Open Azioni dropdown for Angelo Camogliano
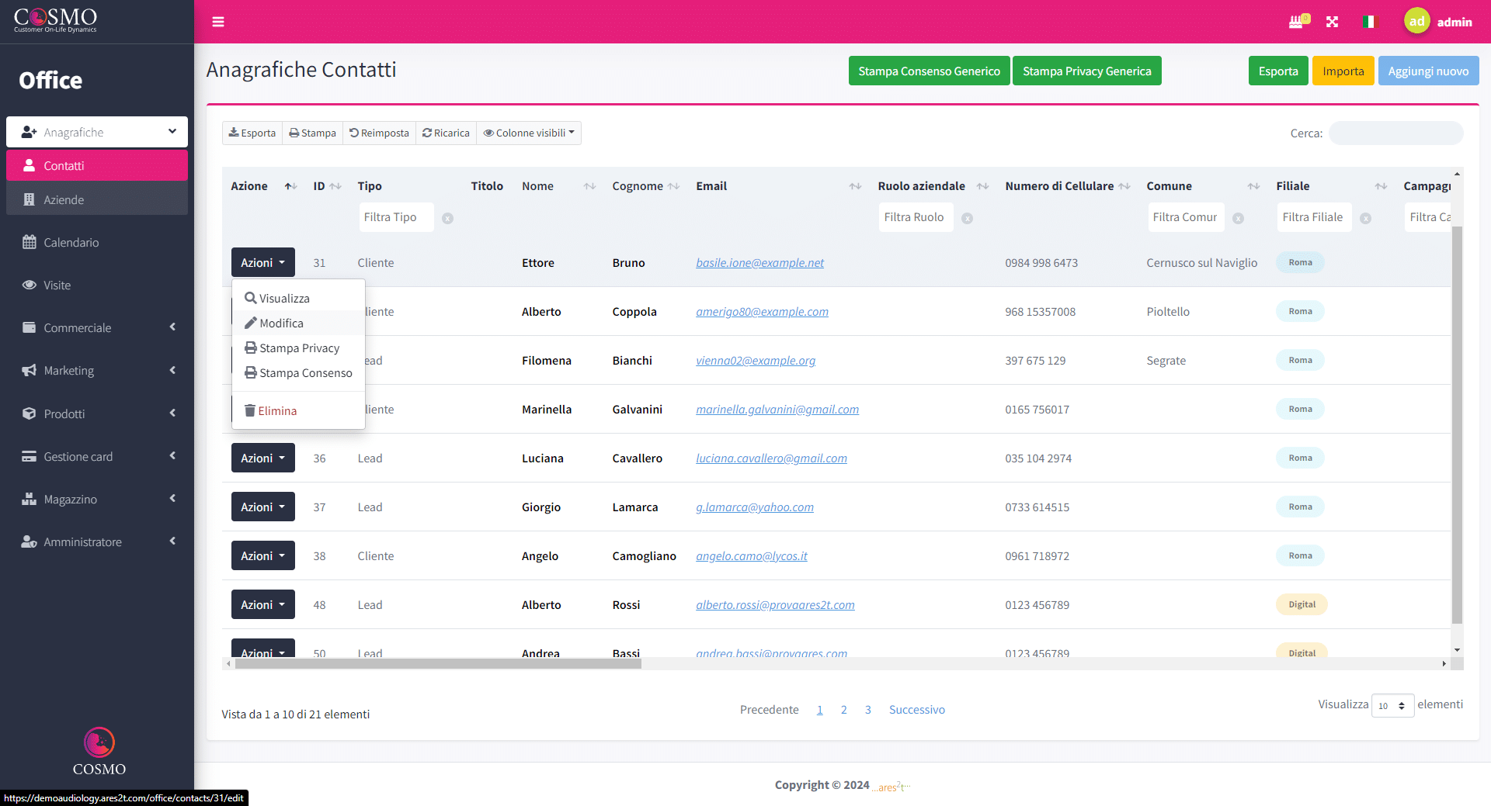1491x806 pixels. 263,555
